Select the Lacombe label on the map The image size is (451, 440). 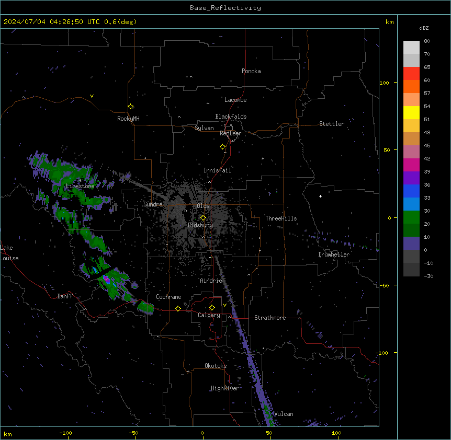[235, 100]
